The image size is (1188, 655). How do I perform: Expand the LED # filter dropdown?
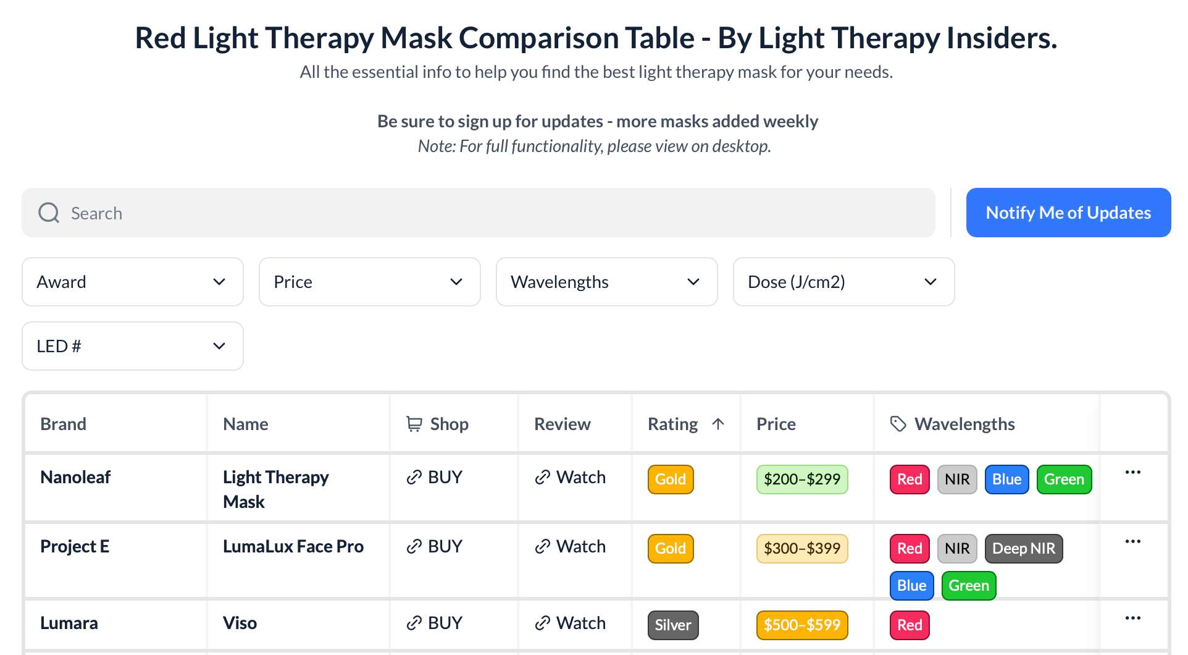(133, 346)
